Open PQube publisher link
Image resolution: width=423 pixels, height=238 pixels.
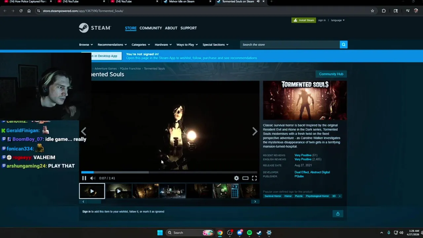click(x=299, y=176)
